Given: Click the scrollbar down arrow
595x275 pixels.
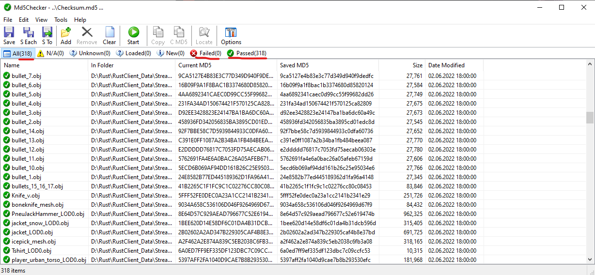Looking at the screenshot, I should pos(590,260).
